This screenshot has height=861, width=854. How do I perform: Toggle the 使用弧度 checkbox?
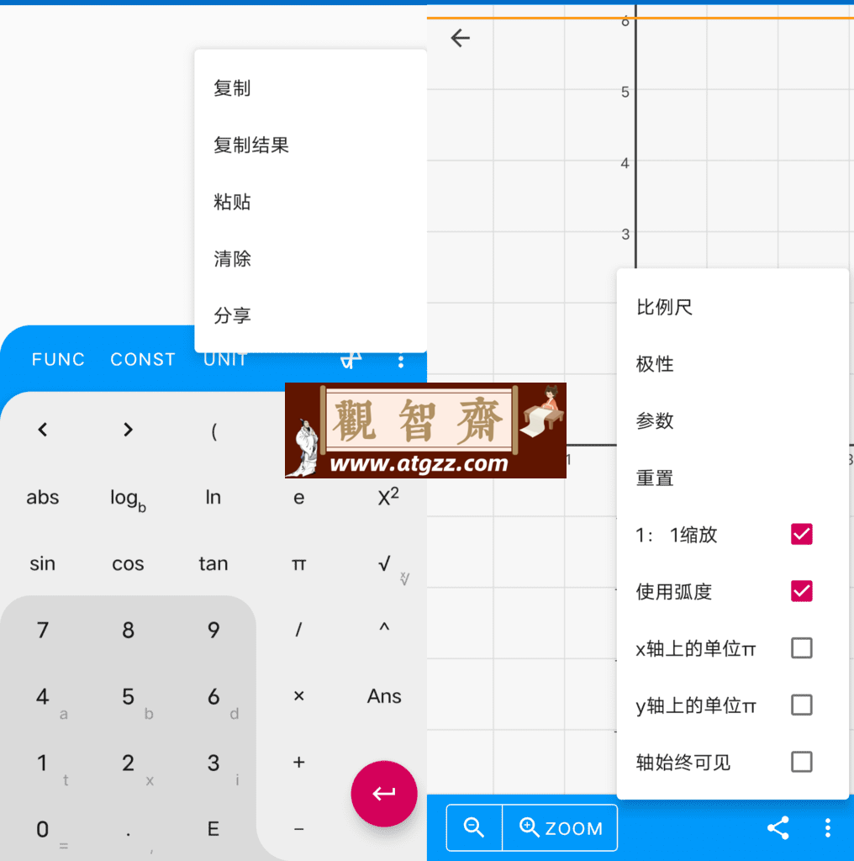pyautogui.click(x=801, y=591)
